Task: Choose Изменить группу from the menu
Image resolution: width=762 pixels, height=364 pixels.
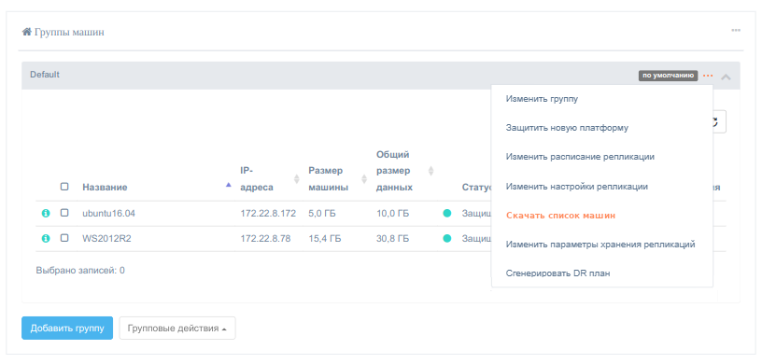Action: pos(542,99)
